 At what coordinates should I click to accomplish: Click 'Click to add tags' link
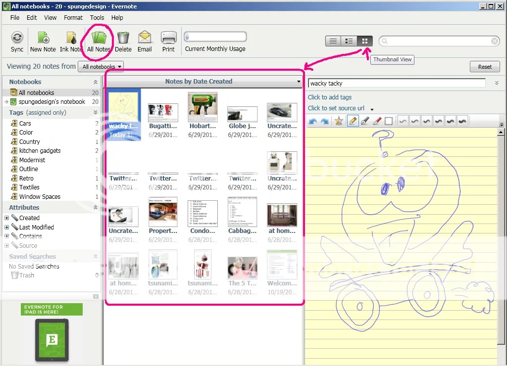[x=329, y=97]
